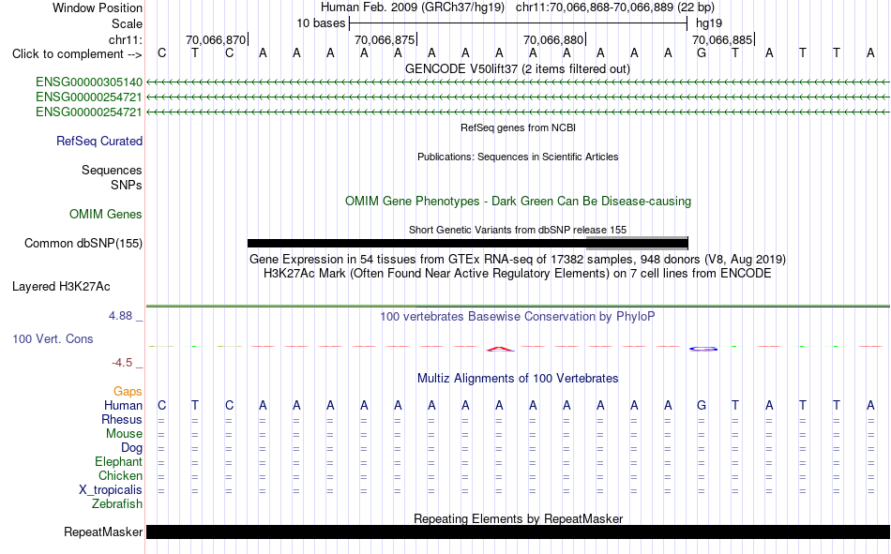Open the "RefSeq Curated" track label
891x554 pixels.
tap(98, 141)
